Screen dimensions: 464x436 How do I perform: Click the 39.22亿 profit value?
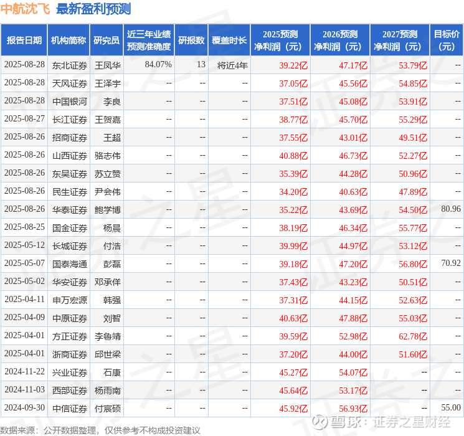(293, 65)
